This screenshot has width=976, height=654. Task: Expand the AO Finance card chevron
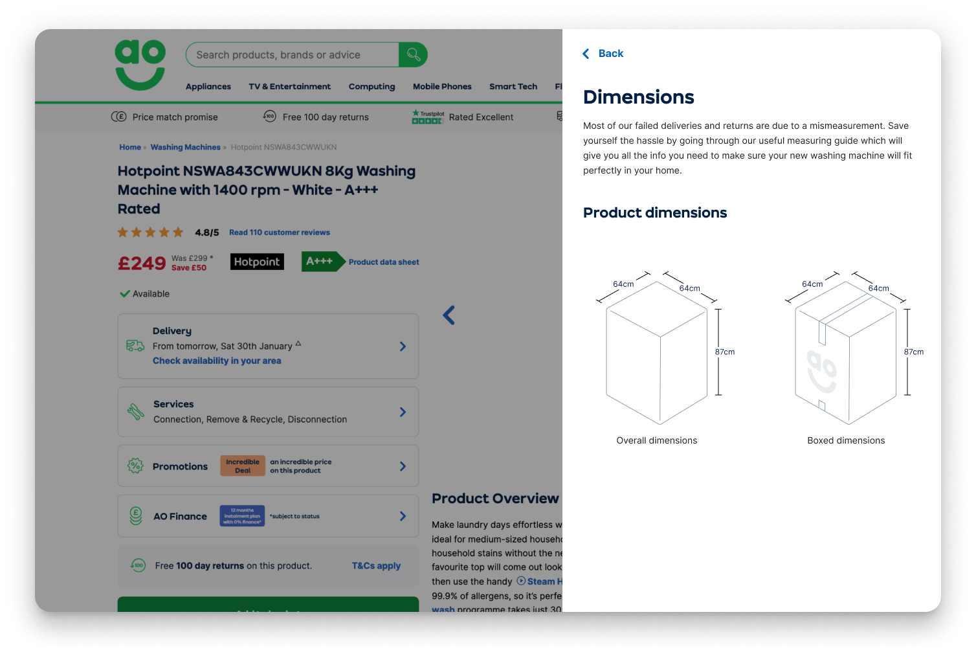pos(403,516)
